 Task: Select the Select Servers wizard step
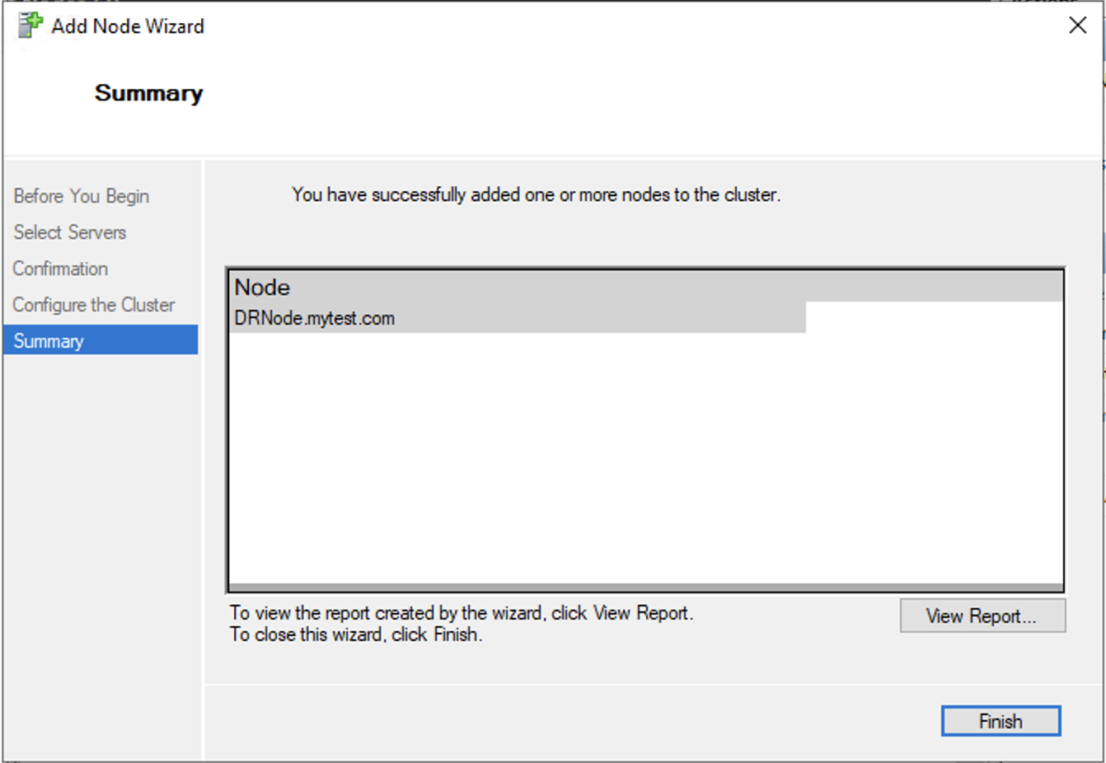click(69, 232)
